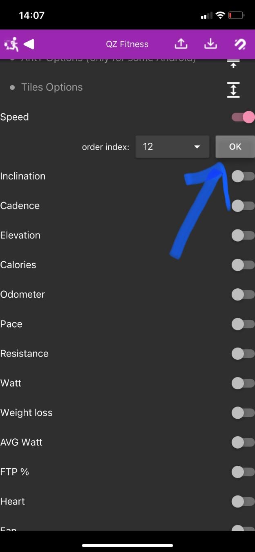Turn on the Cadence toggle

(243, 206)
